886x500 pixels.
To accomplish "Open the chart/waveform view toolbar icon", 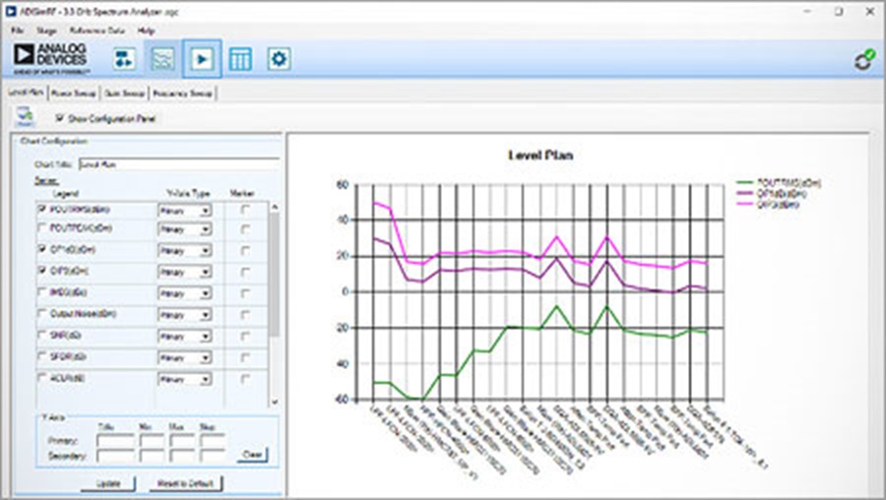I will 162,59.
